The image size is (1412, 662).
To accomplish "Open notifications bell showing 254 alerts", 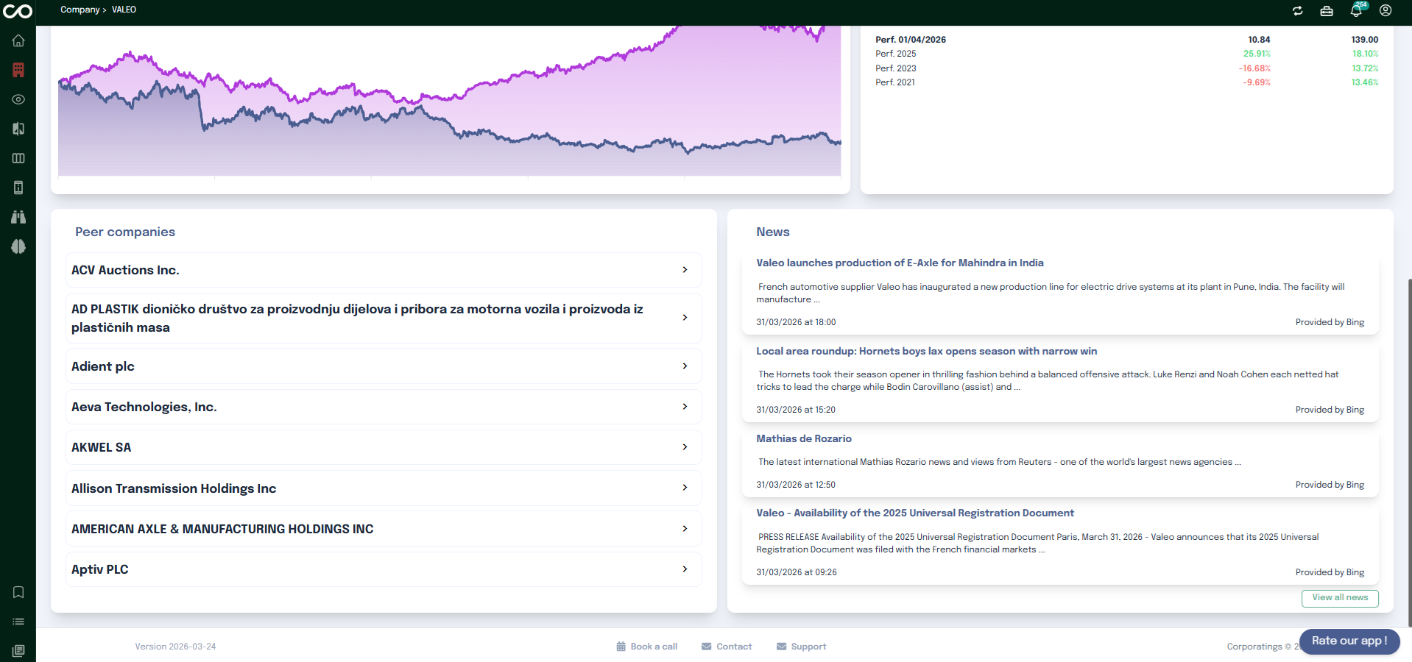I will pos(1355,11).
